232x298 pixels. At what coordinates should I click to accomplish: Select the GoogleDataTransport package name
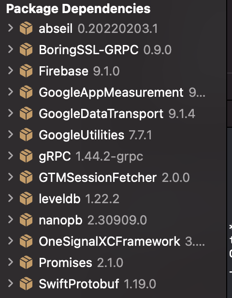tap(101, 114)
